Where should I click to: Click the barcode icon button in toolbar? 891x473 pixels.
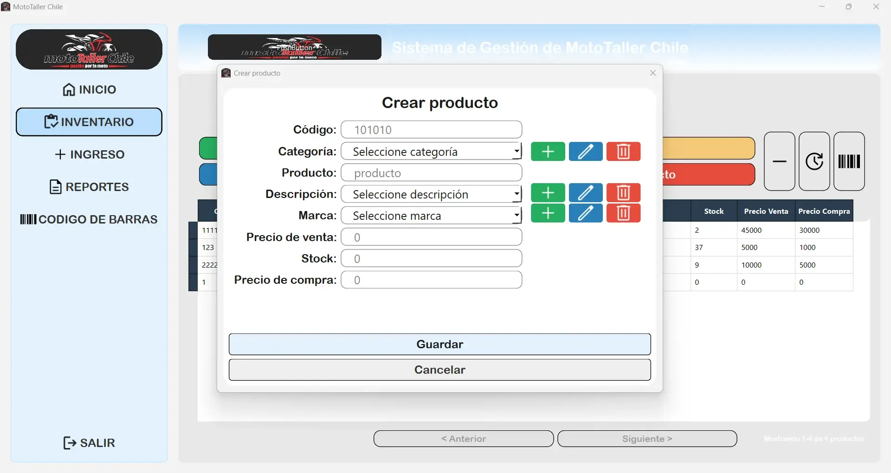click(x=849, y=161)
